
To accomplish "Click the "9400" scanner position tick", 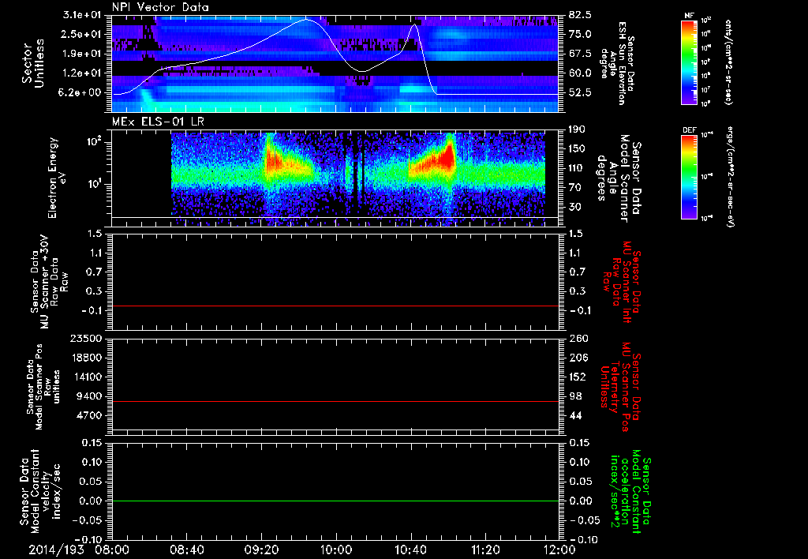I will pyautogui.click(x=88, y=396).
